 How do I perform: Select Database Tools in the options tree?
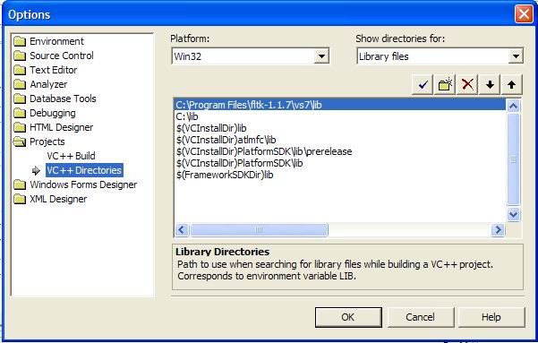[x=63, y=99]
